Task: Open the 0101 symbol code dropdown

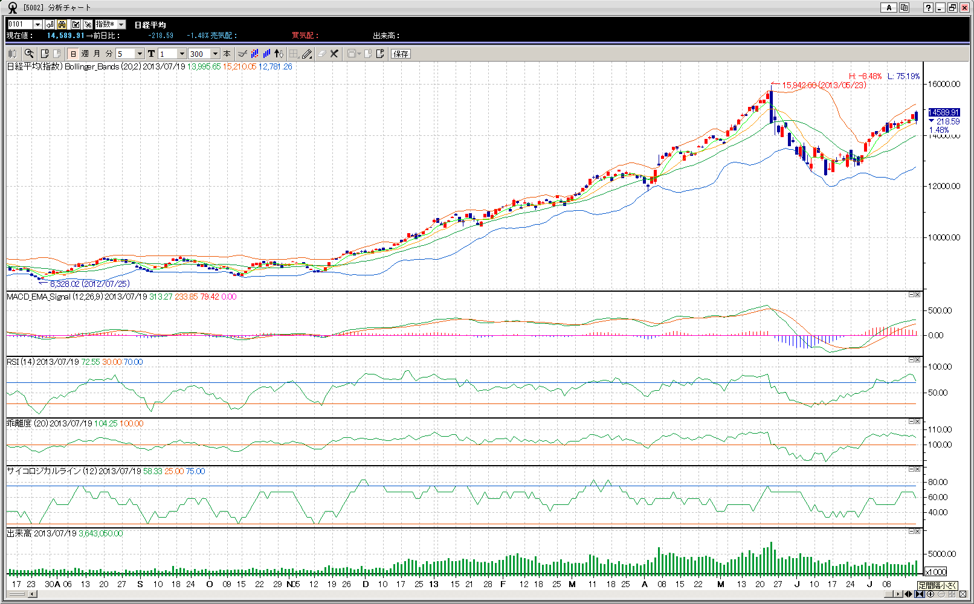Action: pyautogui.click(x=37, y=24)
